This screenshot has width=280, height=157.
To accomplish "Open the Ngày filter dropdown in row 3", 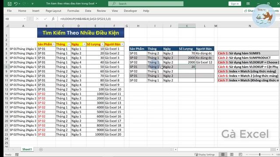I will click(84, 44).
